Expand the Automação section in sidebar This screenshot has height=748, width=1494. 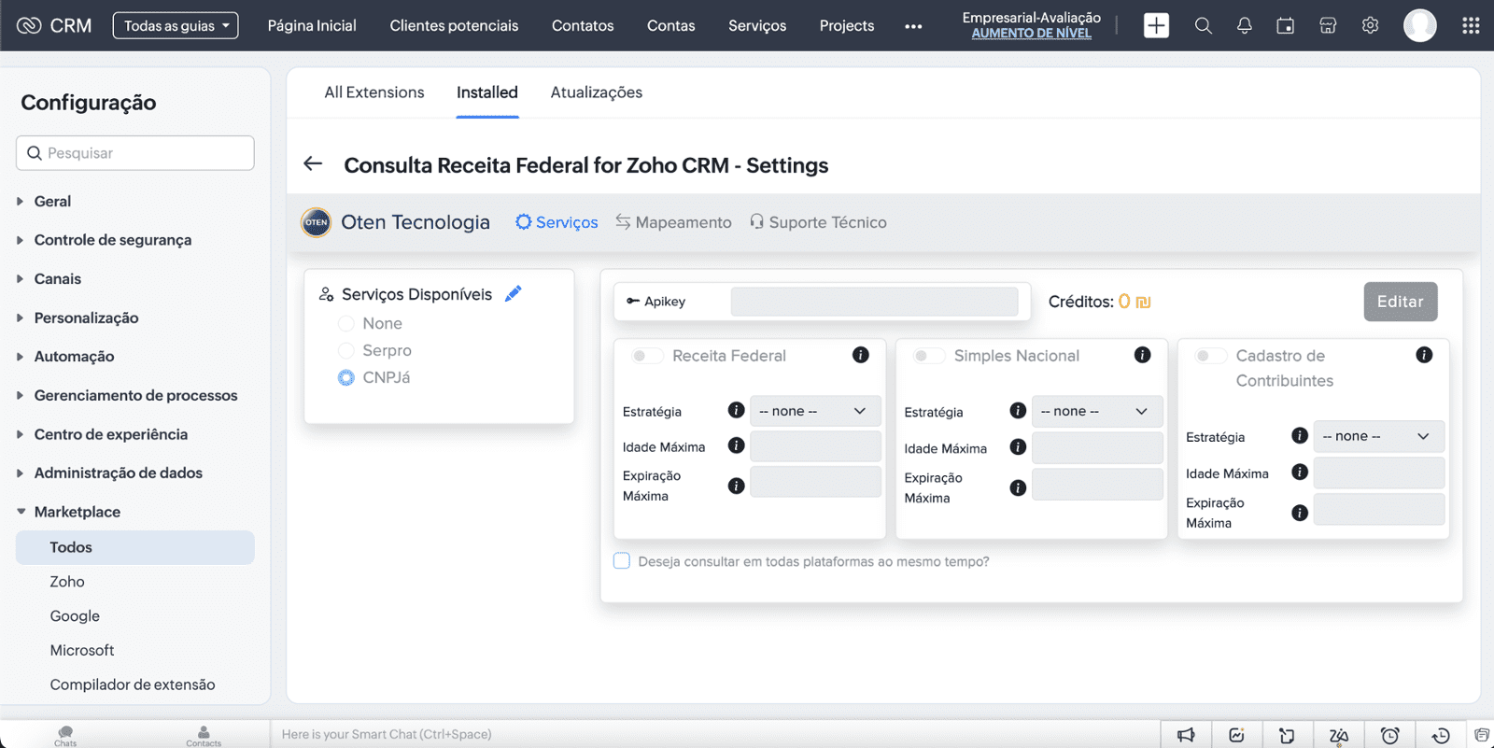74,357
